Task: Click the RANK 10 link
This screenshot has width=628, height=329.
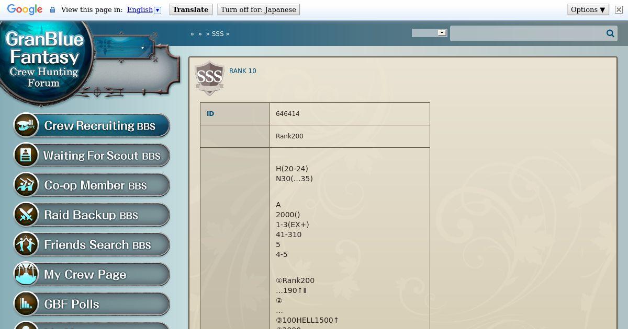Action: tap(243, 71)
